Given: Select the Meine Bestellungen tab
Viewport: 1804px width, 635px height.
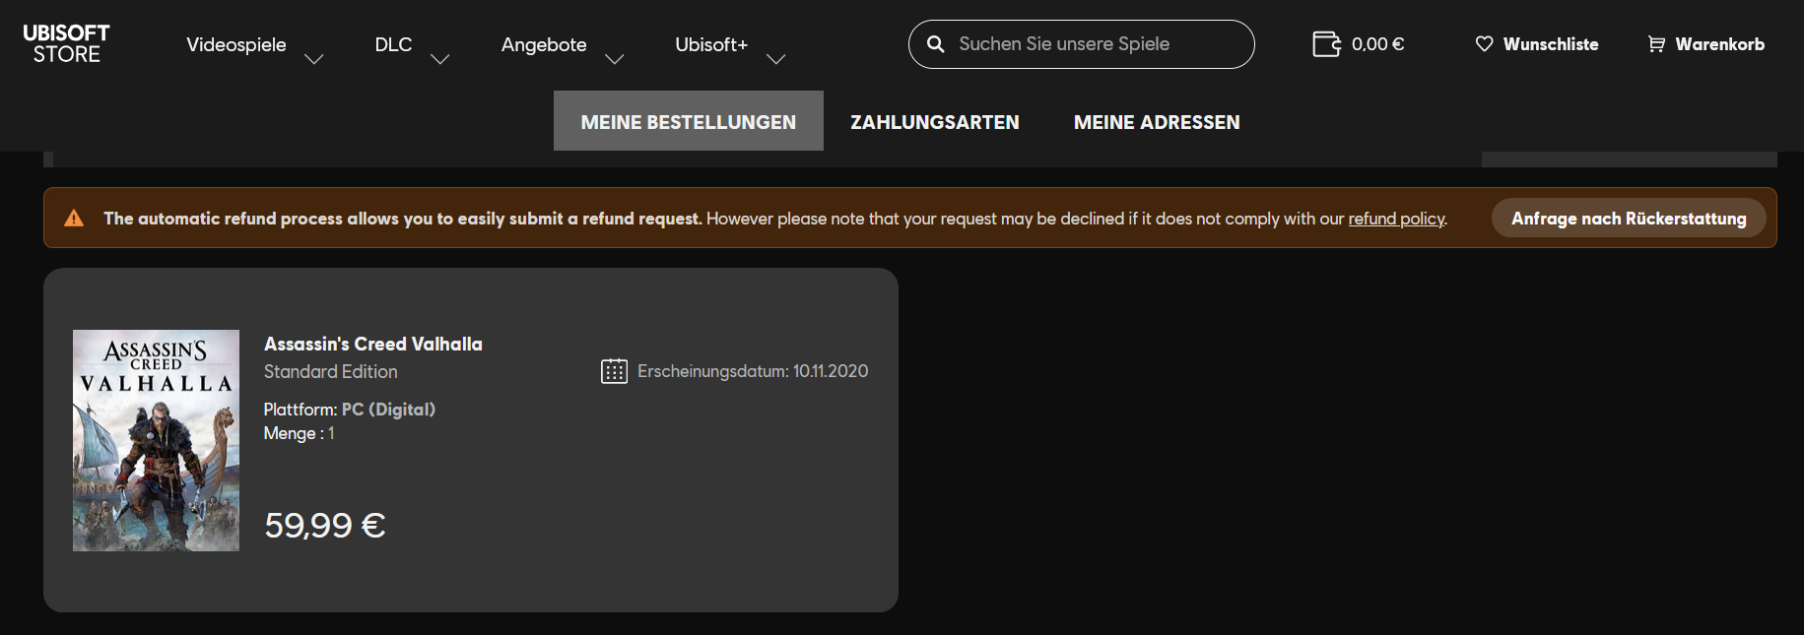Looking at the screenshot, I should 689,121.
